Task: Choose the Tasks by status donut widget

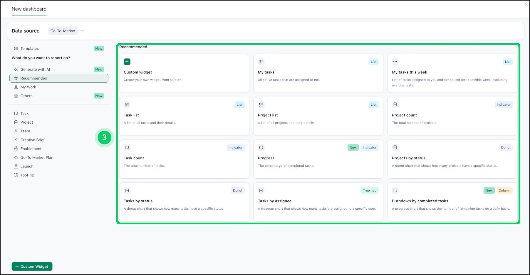Action: [x=184, y=202]
